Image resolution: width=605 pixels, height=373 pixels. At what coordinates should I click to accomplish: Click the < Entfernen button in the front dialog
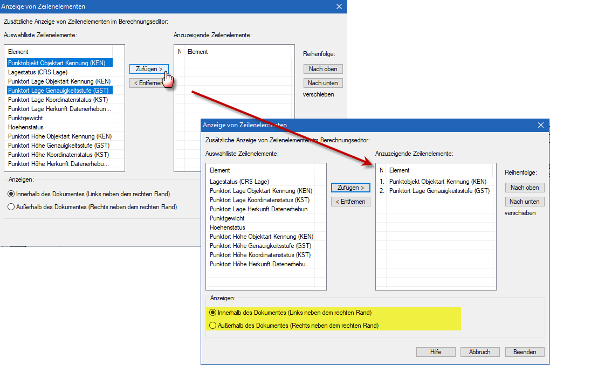(350, 202)
